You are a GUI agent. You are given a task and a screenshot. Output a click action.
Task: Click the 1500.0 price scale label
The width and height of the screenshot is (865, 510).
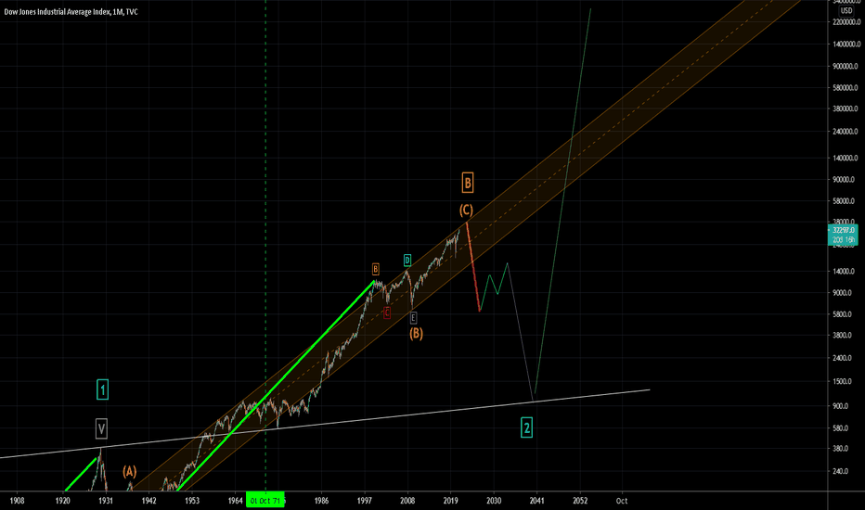pyautogui.click(x=844, y=381)
